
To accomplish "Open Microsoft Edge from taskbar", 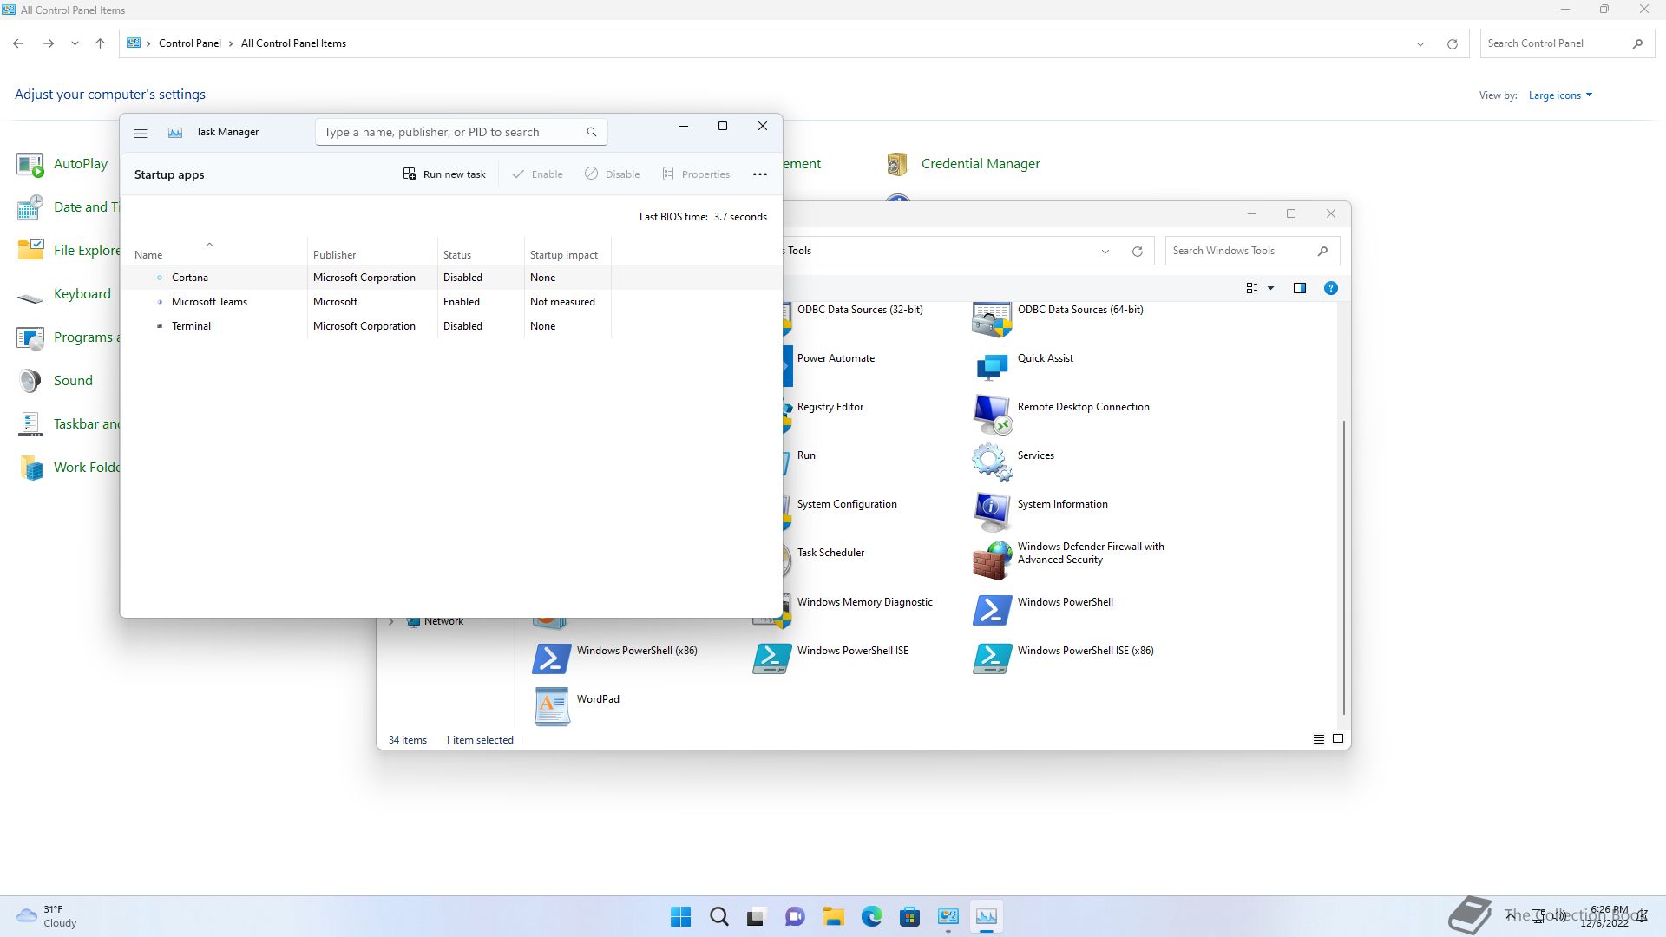I will point(871,916).
